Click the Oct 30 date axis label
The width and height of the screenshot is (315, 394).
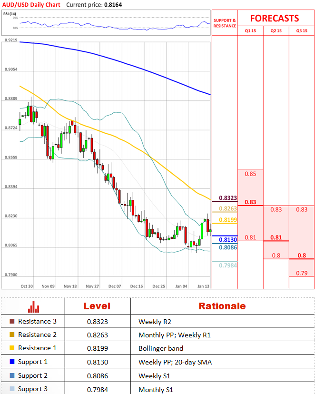point(27,286)
